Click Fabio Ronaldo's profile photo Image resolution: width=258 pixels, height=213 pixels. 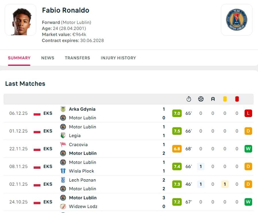tap(20, 20)
